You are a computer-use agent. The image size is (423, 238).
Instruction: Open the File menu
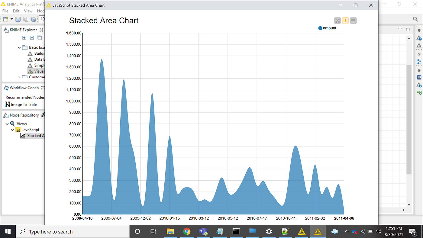click(x=5, y=11)
